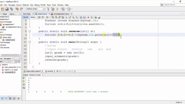Open the Source menu
Image resolution: width=185 pixels, height=104 pixels.
[19, 5]
